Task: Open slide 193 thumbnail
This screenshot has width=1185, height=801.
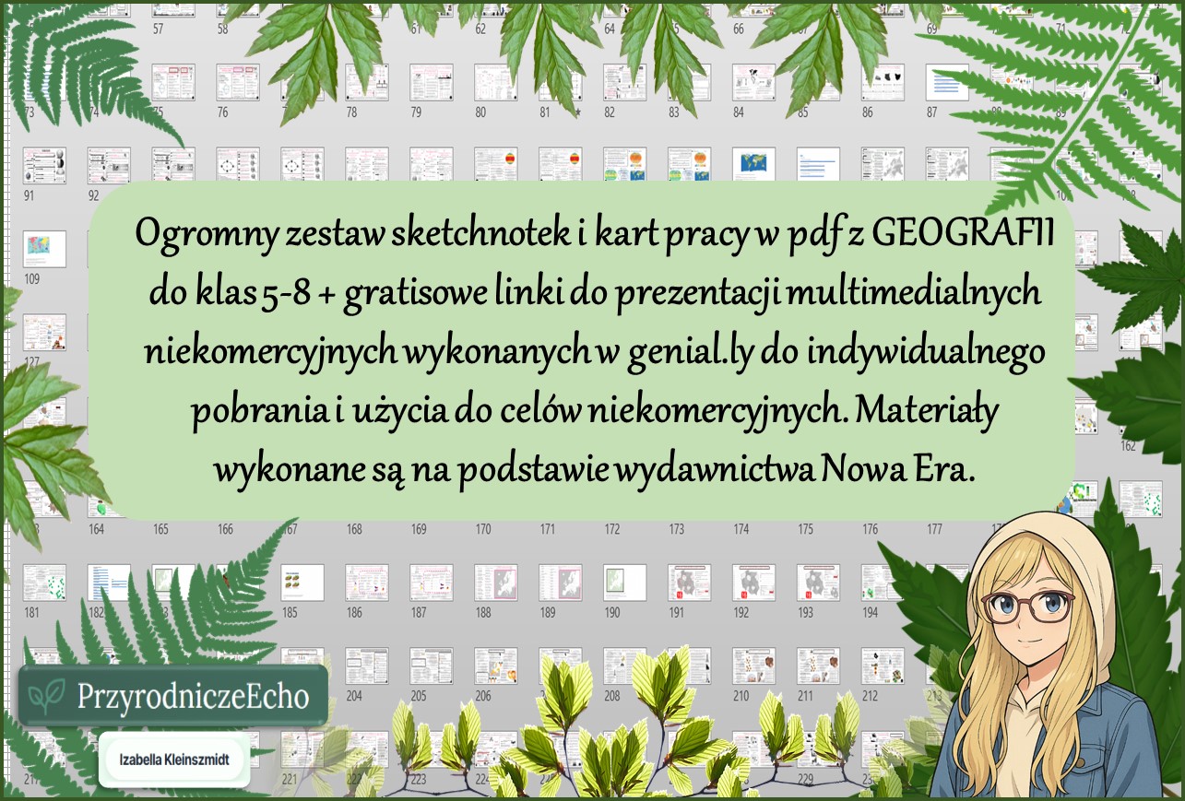Action: [x=818, y=583]
